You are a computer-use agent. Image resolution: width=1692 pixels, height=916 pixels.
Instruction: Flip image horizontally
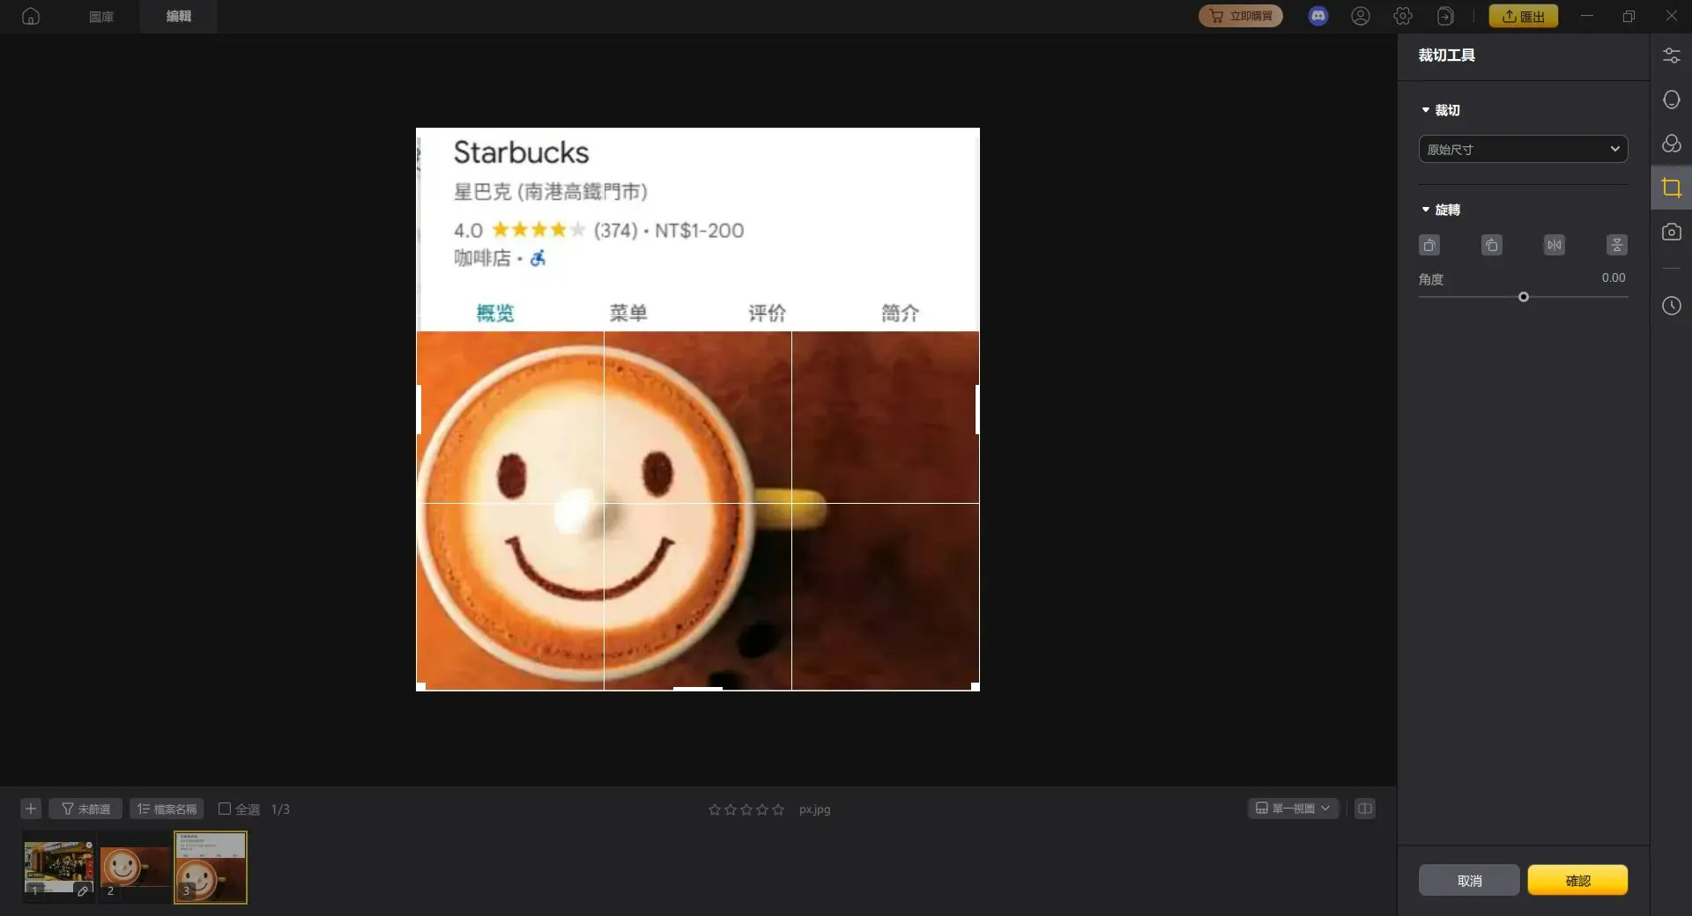pos(1554,245)
